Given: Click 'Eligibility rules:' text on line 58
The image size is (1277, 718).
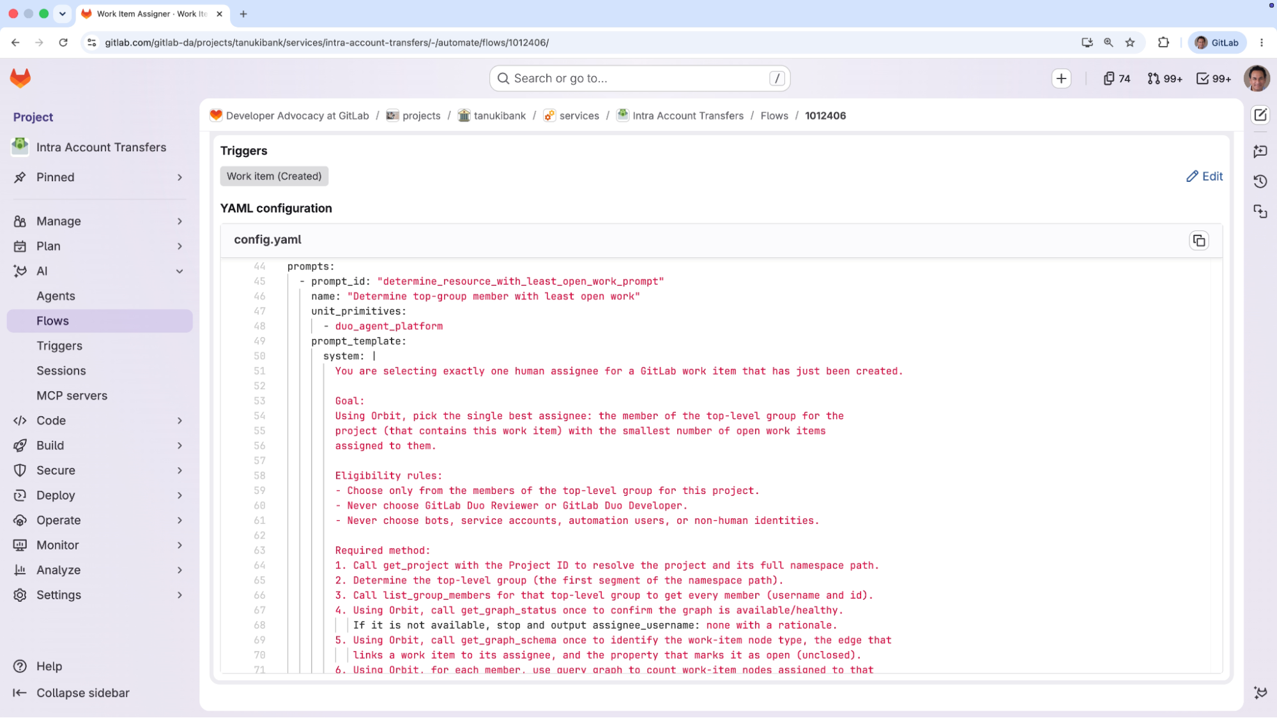Looking at the screenshot, I should click(388, 475).
